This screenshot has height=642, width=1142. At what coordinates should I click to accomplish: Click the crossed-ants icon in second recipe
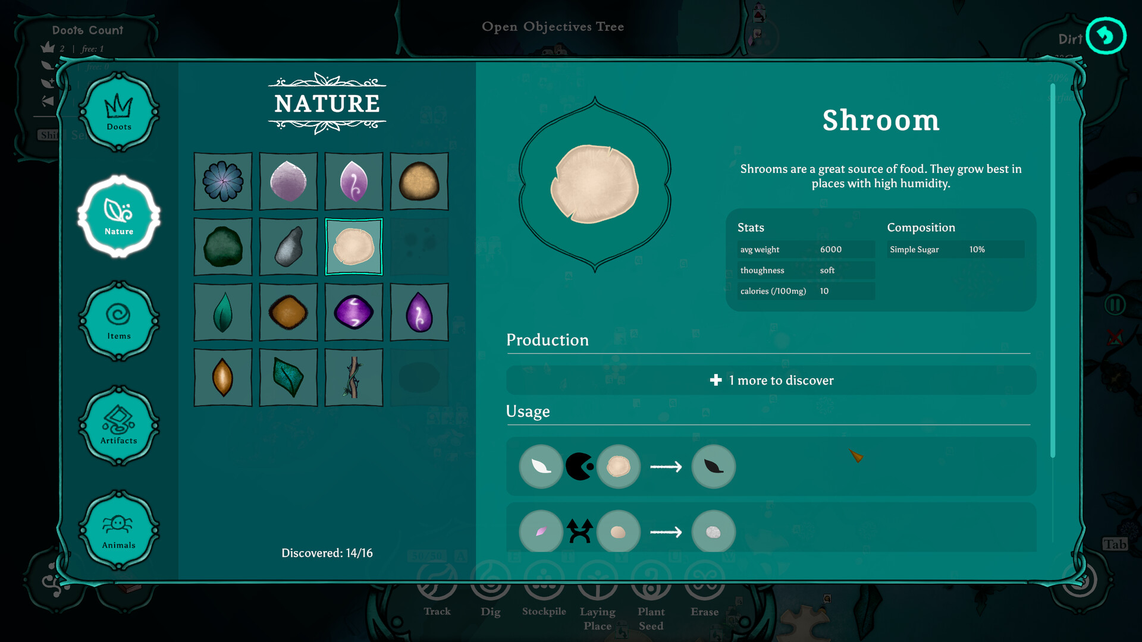click(579, 531)
